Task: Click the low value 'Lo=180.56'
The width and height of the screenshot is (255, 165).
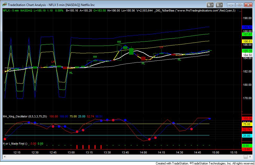Action: click(128, 10)
